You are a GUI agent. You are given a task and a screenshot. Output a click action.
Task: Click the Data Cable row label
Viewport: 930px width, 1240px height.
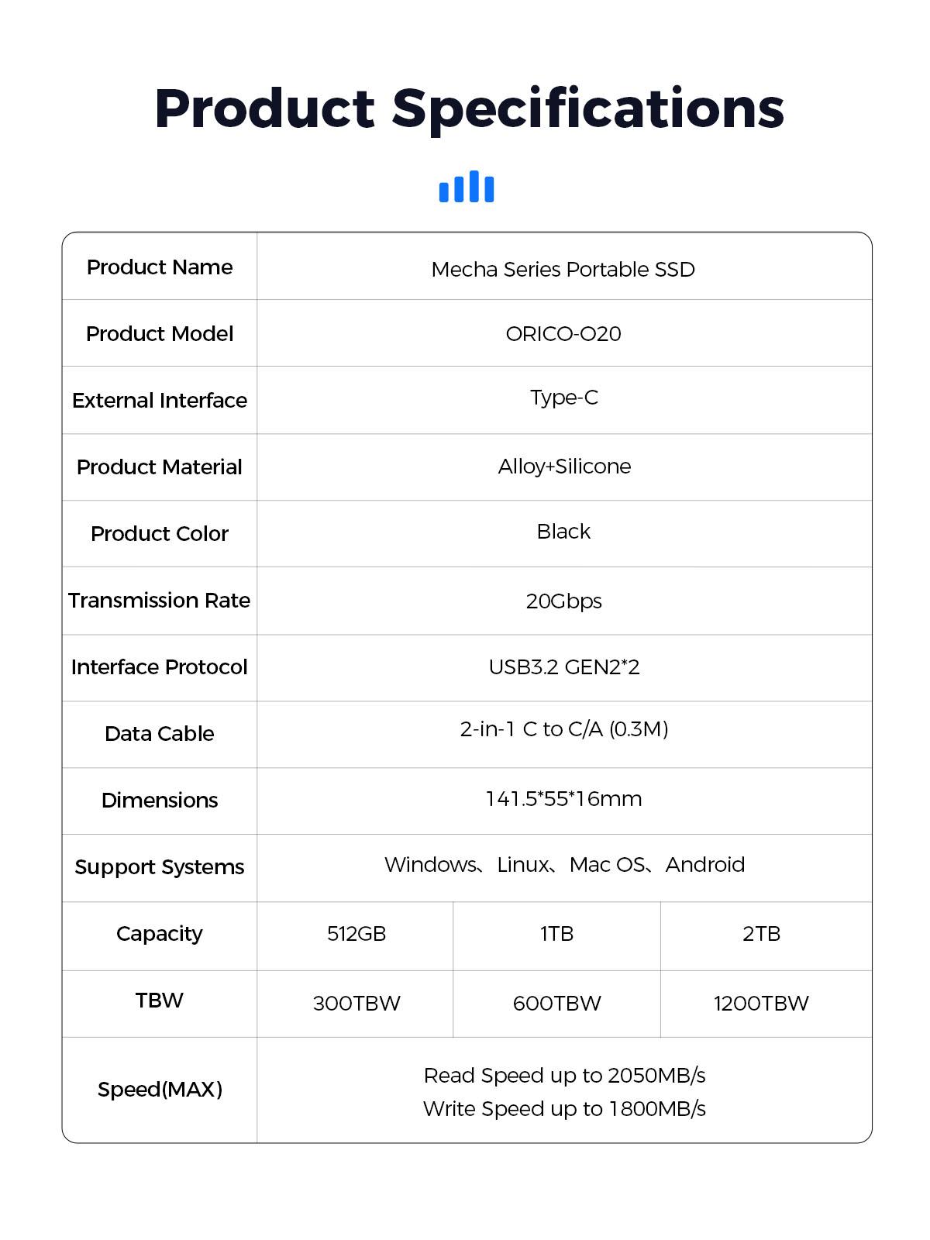point(160,734)
